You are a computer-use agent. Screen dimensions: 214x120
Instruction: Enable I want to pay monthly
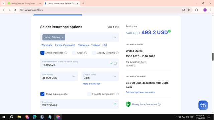89,94
